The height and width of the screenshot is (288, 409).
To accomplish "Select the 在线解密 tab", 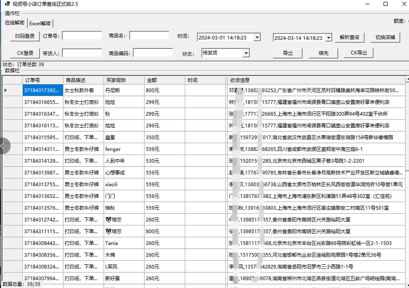I will coord(14,23).
